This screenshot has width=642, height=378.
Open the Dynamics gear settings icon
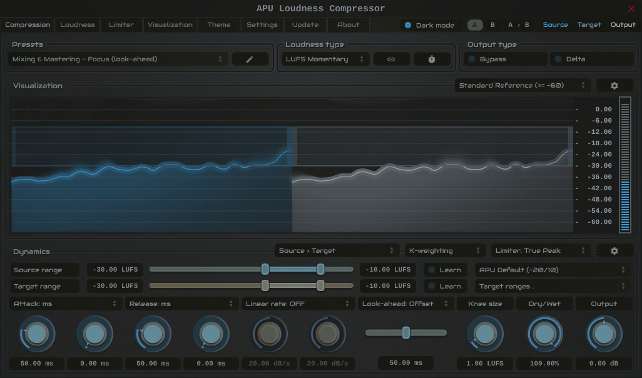point(614,250)
